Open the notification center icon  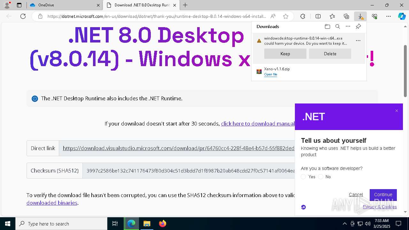pos(398,224)
